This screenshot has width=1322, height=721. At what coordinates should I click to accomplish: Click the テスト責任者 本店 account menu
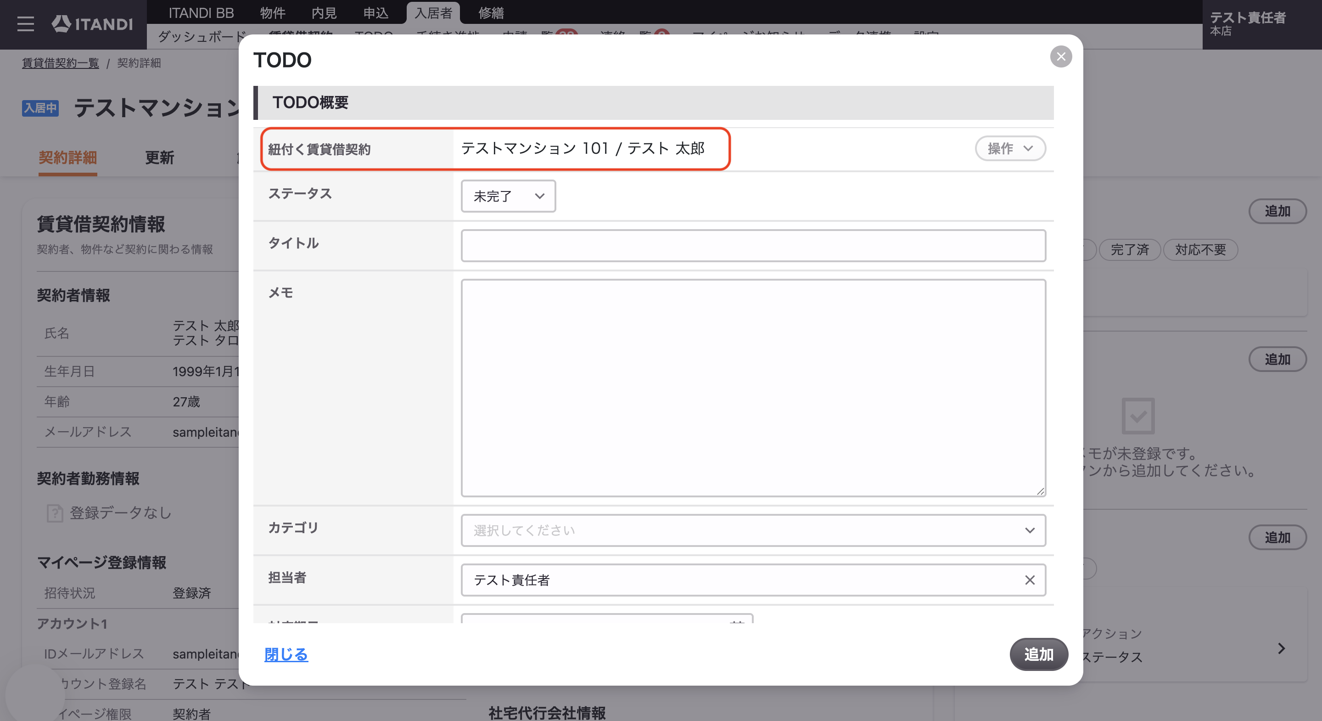(1261, 24)
